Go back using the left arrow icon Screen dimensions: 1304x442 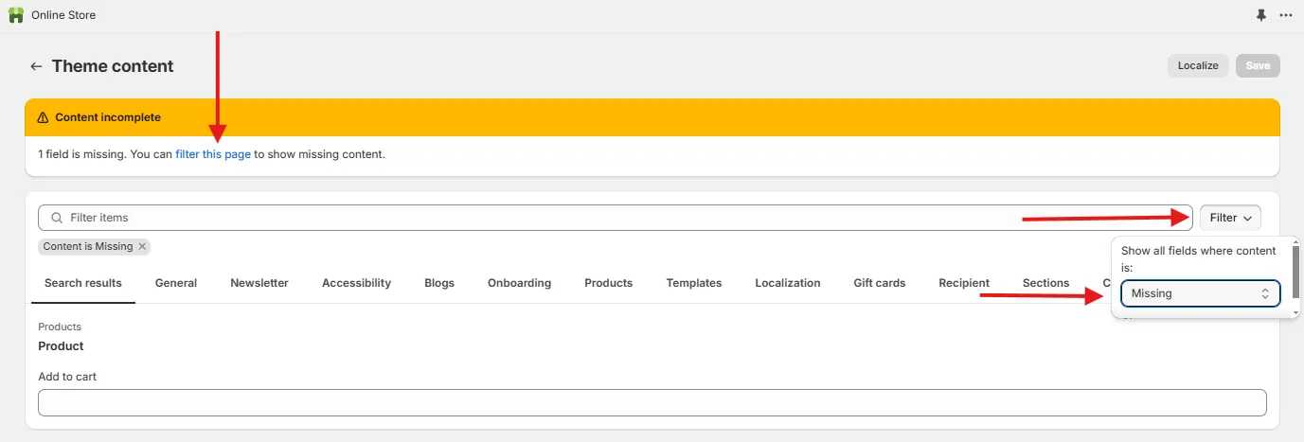point(36,66)
